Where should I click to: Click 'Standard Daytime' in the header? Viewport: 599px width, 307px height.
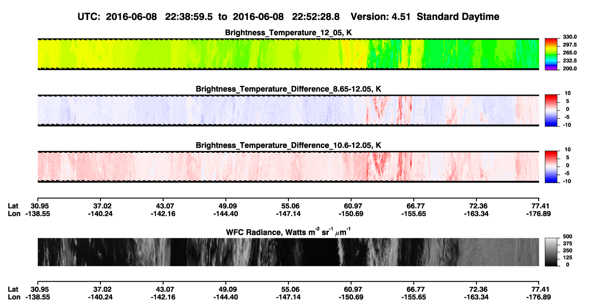(x=458, y=17)
